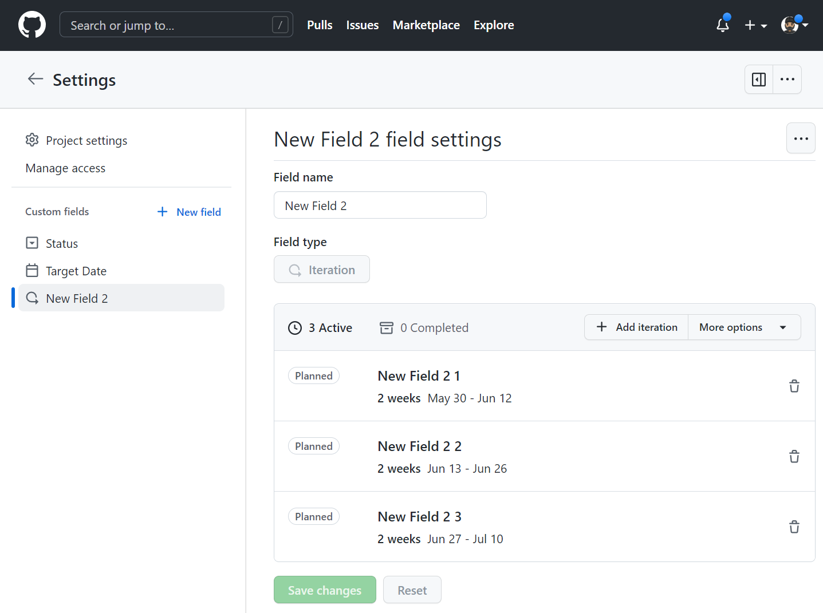
Task: Switch to the 0 Completed tab
Action: point(423,327)
